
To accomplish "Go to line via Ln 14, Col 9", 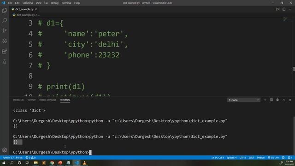I will pos(218,158).
